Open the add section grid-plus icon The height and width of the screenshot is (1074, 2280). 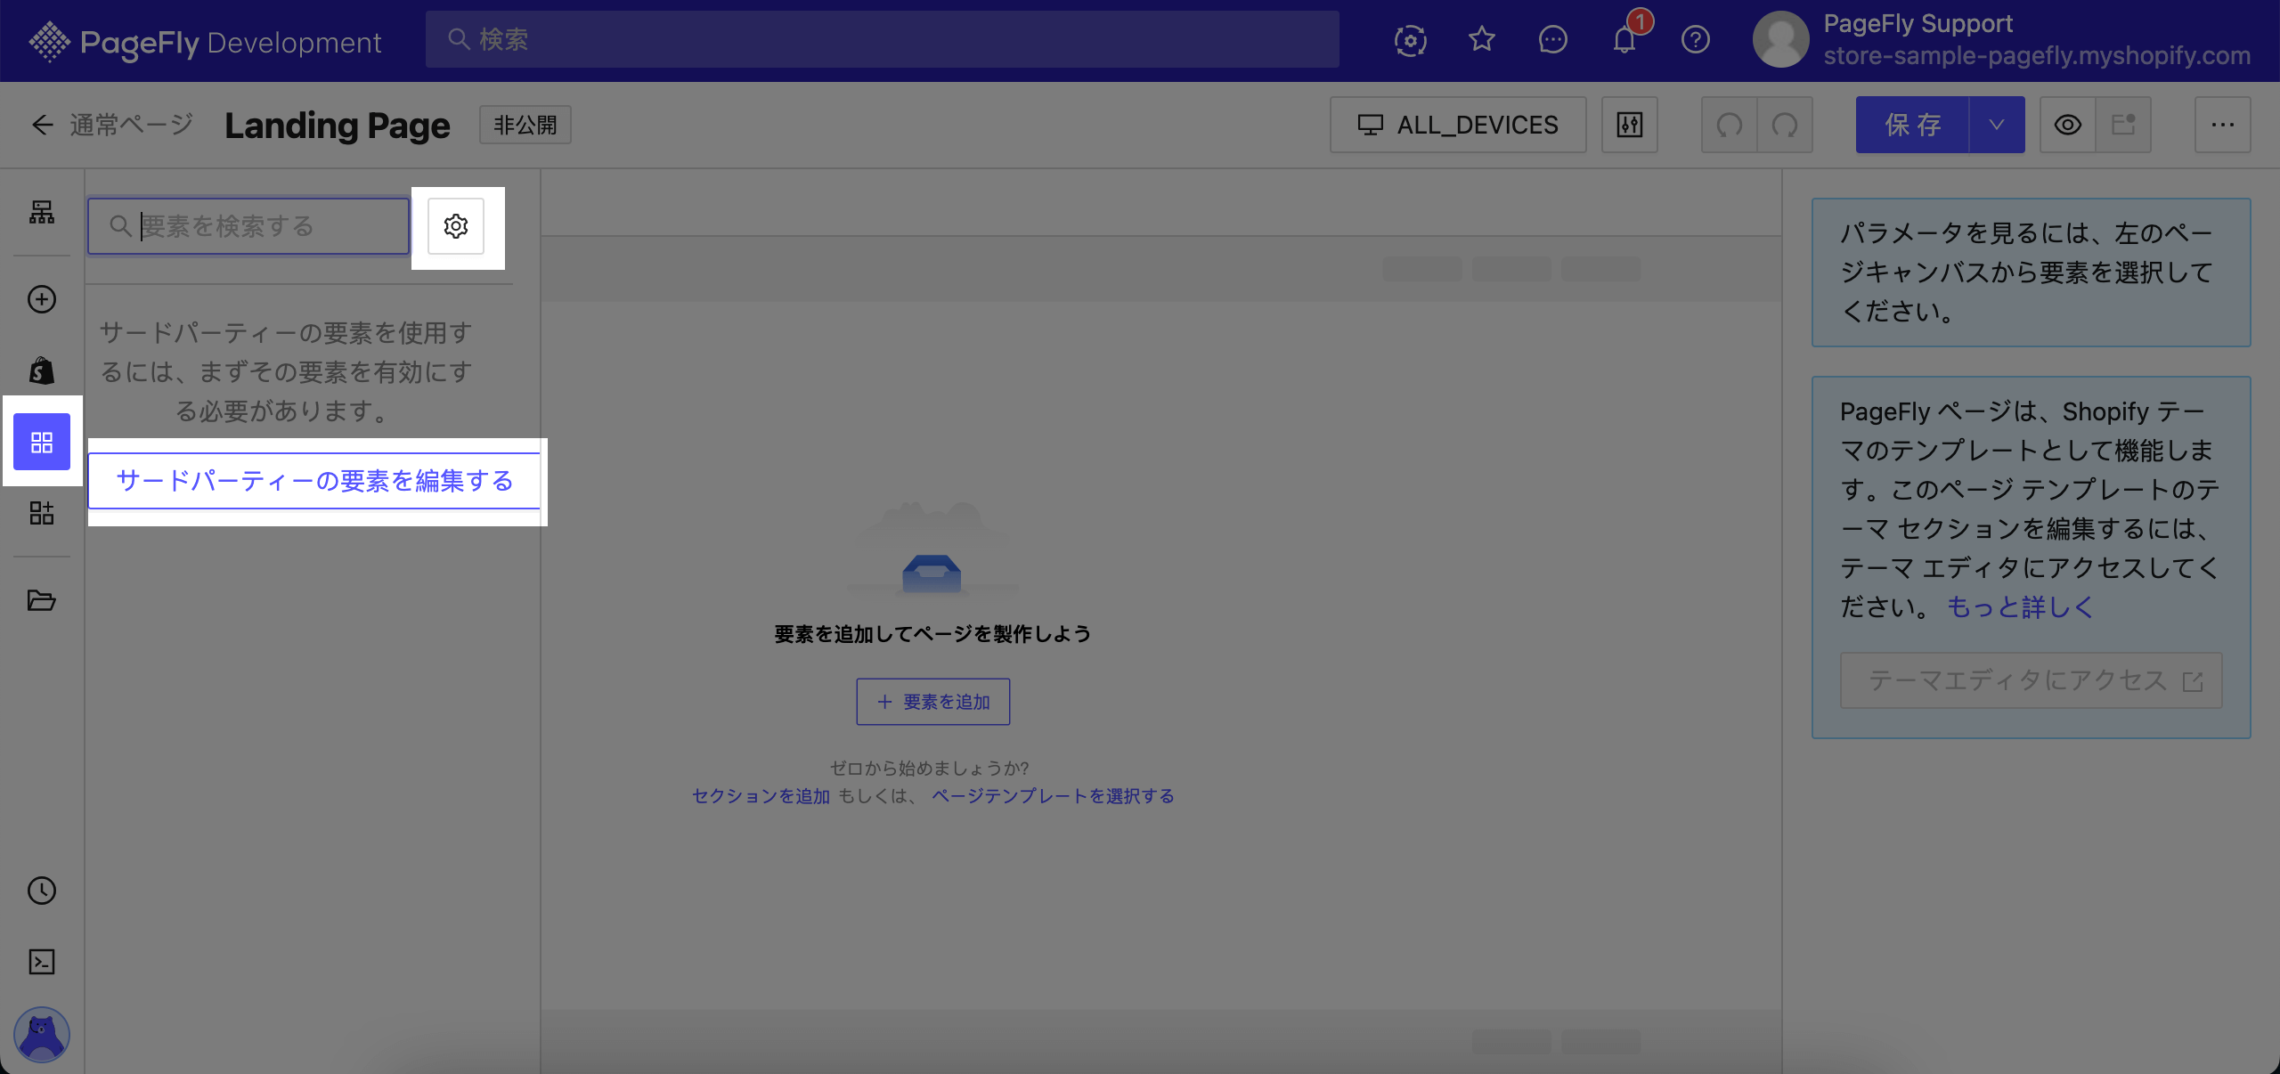click(42, 513)
